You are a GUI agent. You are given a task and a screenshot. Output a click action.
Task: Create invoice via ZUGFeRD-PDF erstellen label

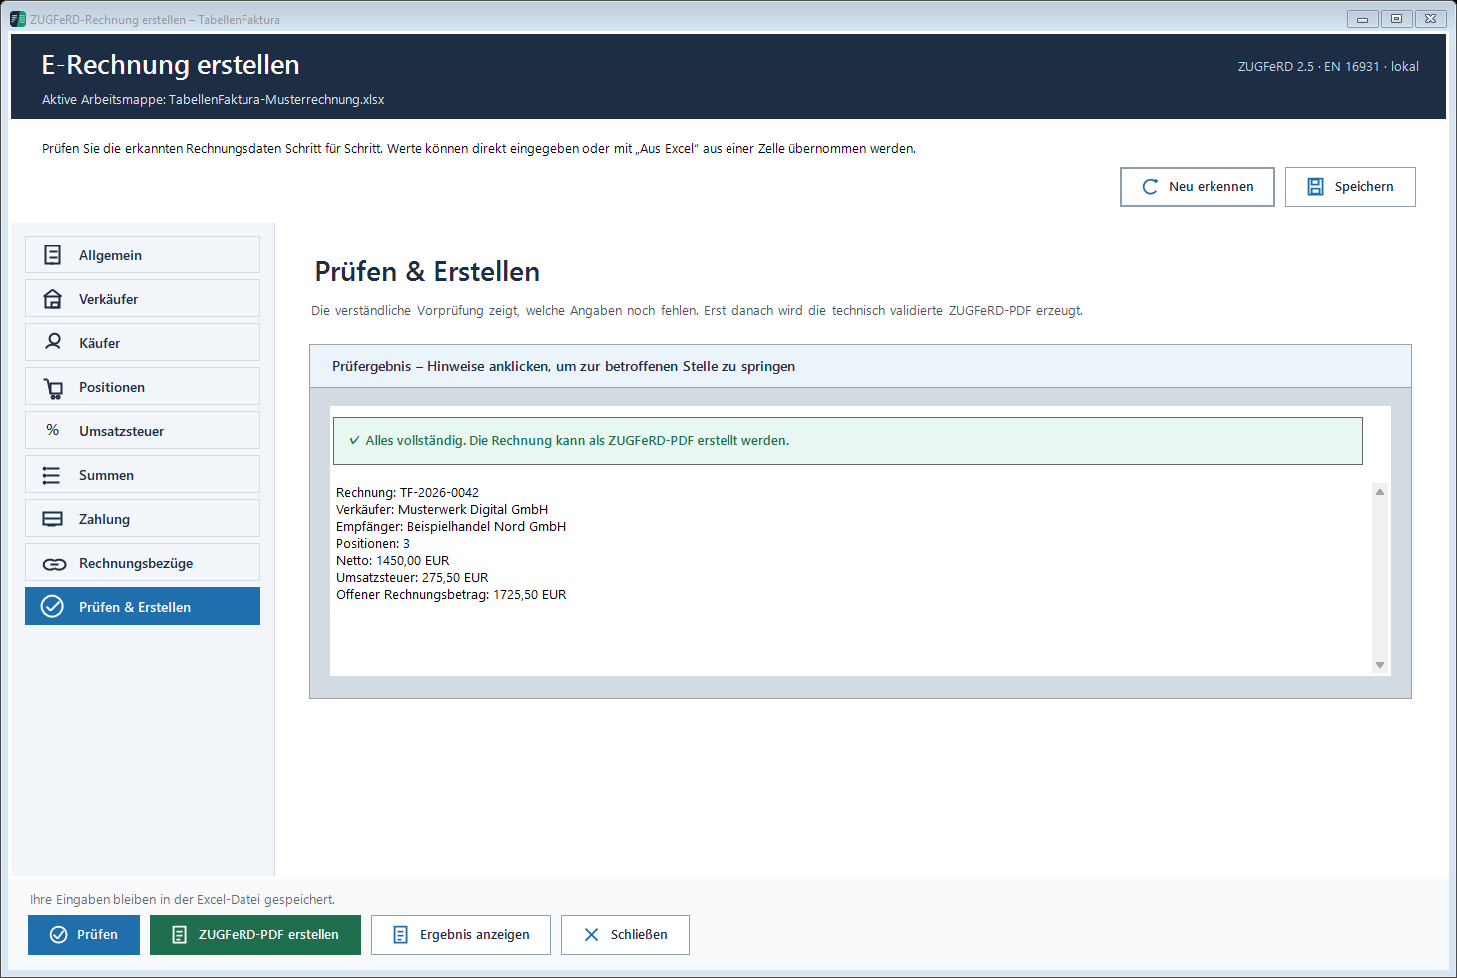pyautogui.click(x=268, y=935)
